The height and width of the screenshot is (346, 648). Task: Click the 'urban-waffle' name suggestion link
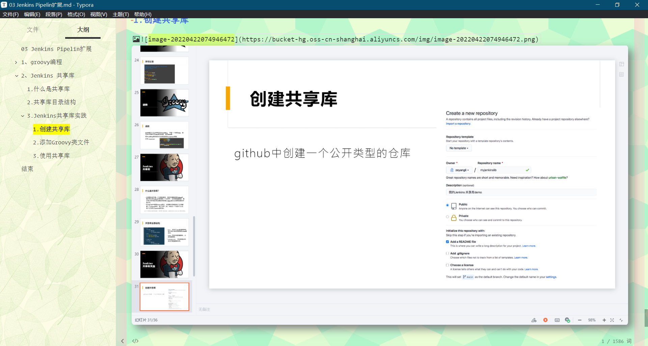558,178
